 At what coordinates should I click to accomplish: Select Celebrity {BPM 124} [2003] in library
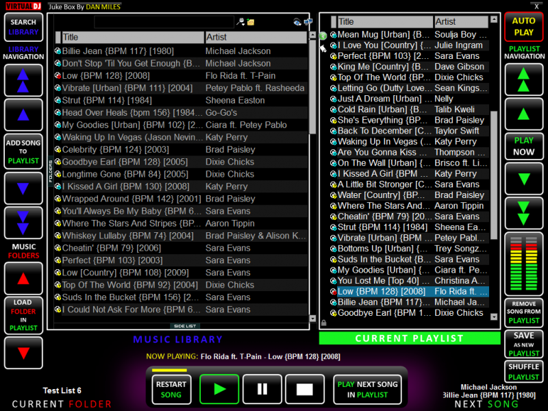[181, 149]
